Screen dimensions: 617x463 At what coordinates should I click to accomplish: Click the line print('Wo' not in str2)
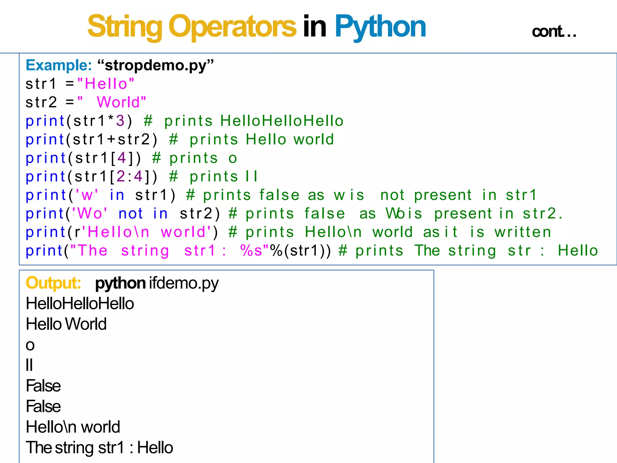(294, 214)
